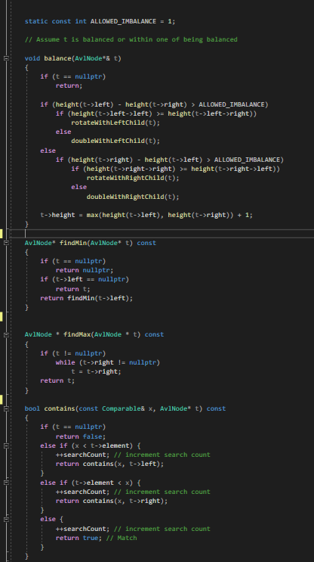Image resolution: width=314 pixels, height=562 pixels.
Task: Collapse the balance function fold marker
Action: [6, 58]
